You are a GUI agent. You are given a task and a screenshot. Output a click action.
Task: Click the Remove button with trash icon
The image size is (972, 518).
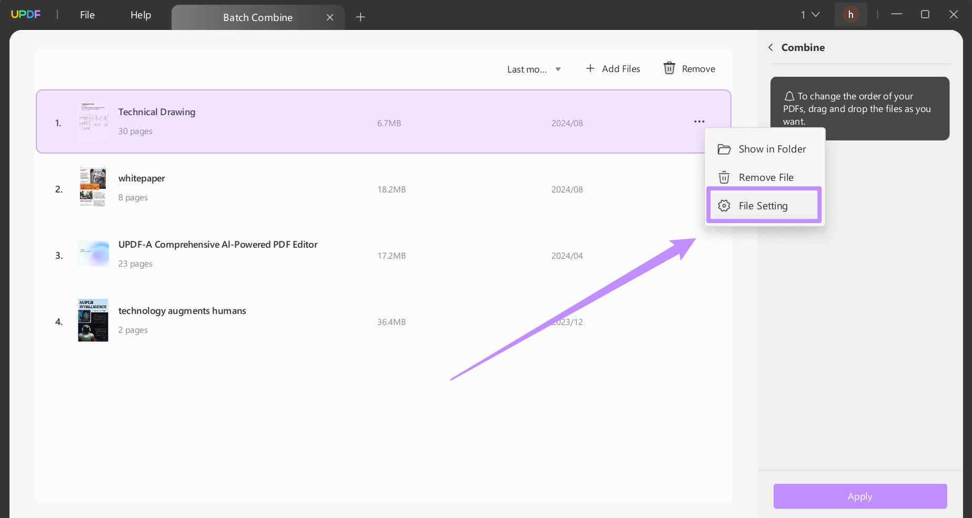(689, 69)
